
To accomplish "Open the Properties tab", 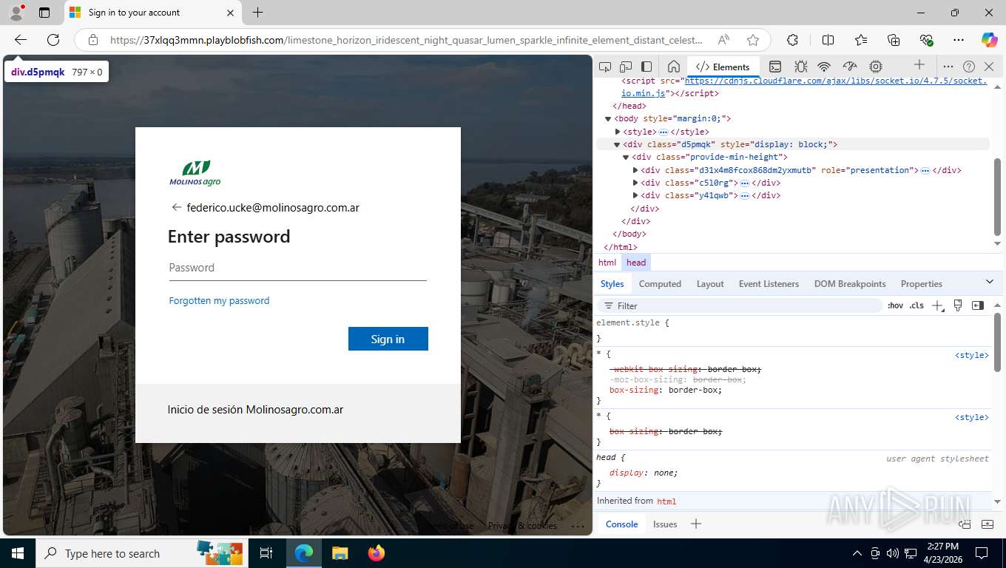I will click(921, 284).
